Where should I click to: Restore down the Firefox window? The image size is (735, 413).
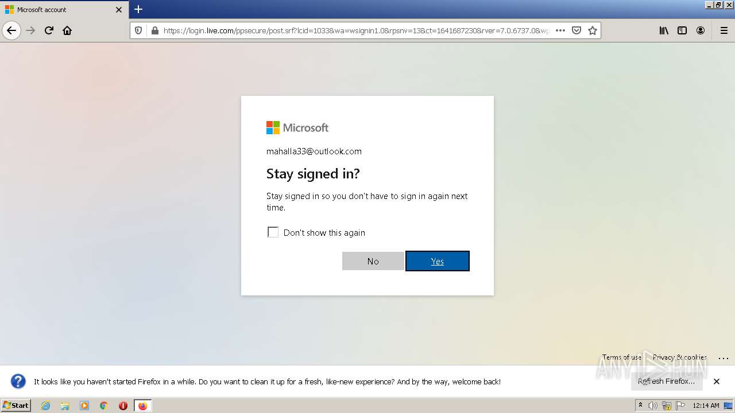pos(718,5)
